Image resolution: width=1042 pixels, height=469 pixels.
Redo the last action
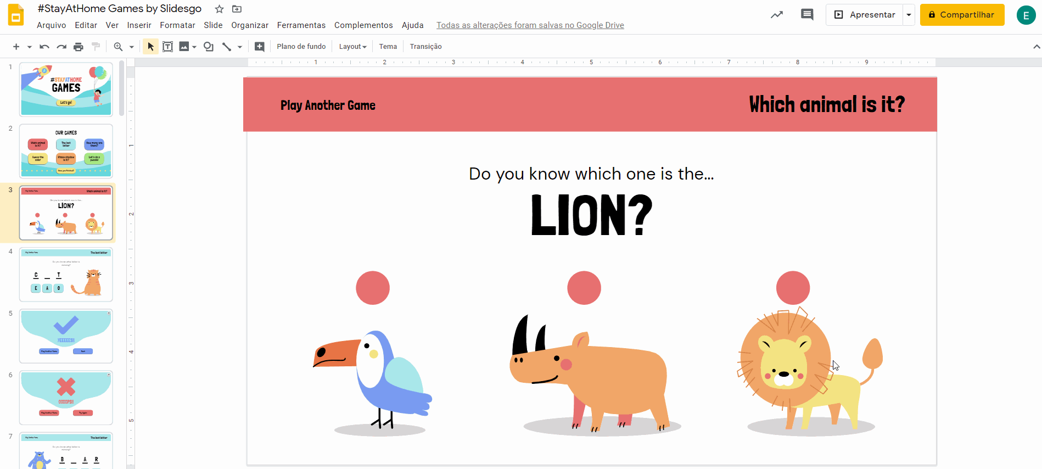pyautogui.click(x=61, y=47)
